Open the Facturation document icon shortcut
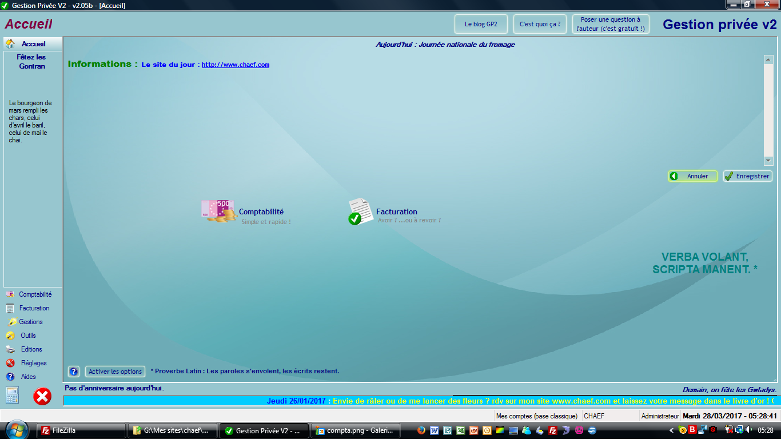This screenshot has height=439, width=781. [360, 211]
